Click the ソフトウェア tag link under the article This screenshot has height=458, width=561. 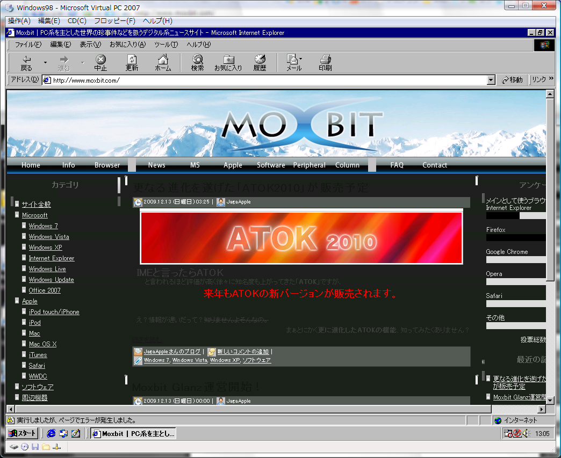pos(256,360)
